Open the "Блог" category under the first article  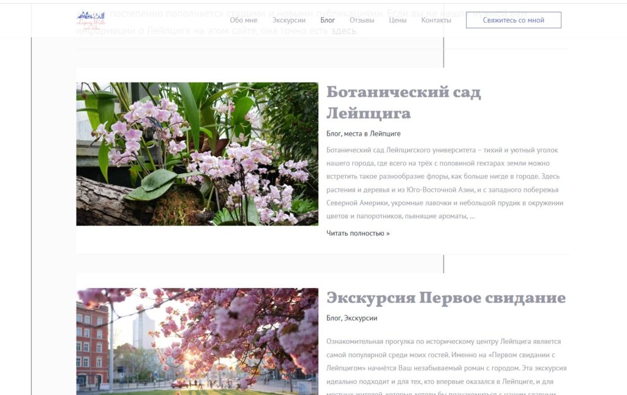(334, 133)
